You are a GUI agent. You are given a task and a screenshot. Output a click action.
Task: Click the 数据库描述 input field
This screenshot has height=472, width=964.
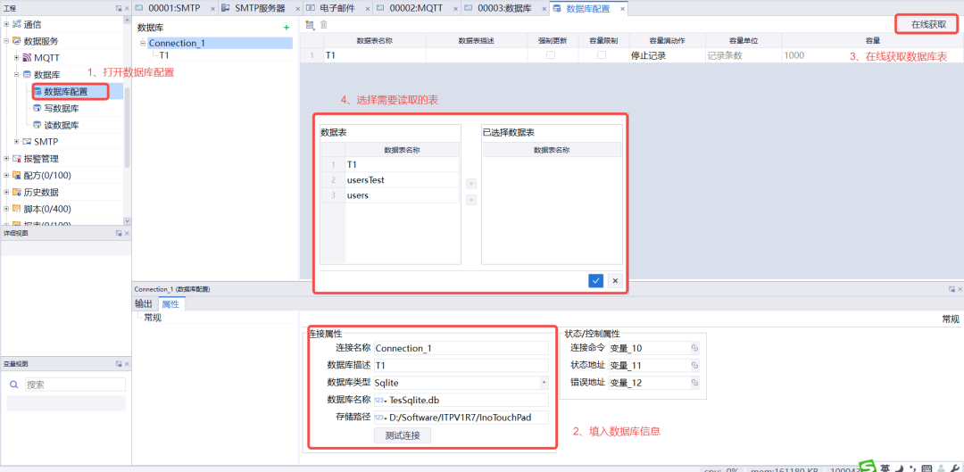click(461, 365)
